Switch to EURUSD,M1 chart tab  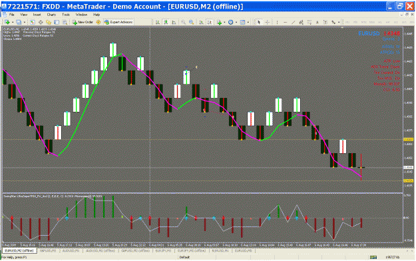pyautogui.click(x=220, y=250)
